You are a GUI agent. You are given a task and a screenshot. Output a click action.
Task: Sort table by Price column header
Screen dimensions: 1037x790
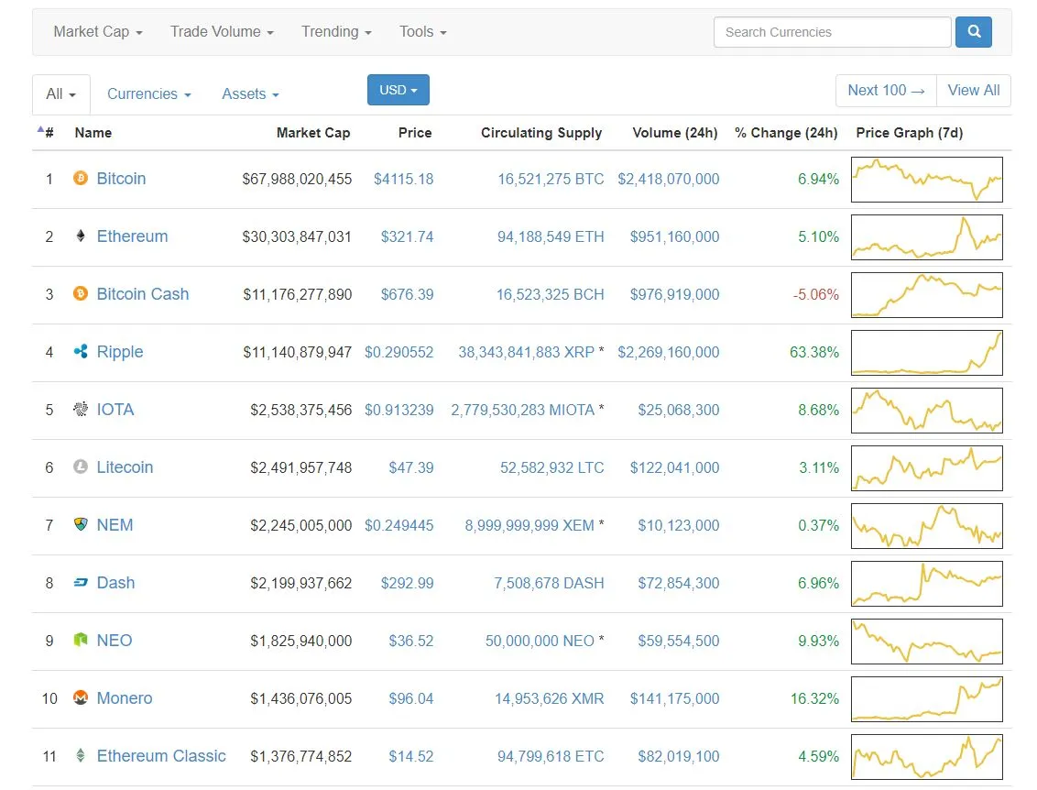click(415, 132)
